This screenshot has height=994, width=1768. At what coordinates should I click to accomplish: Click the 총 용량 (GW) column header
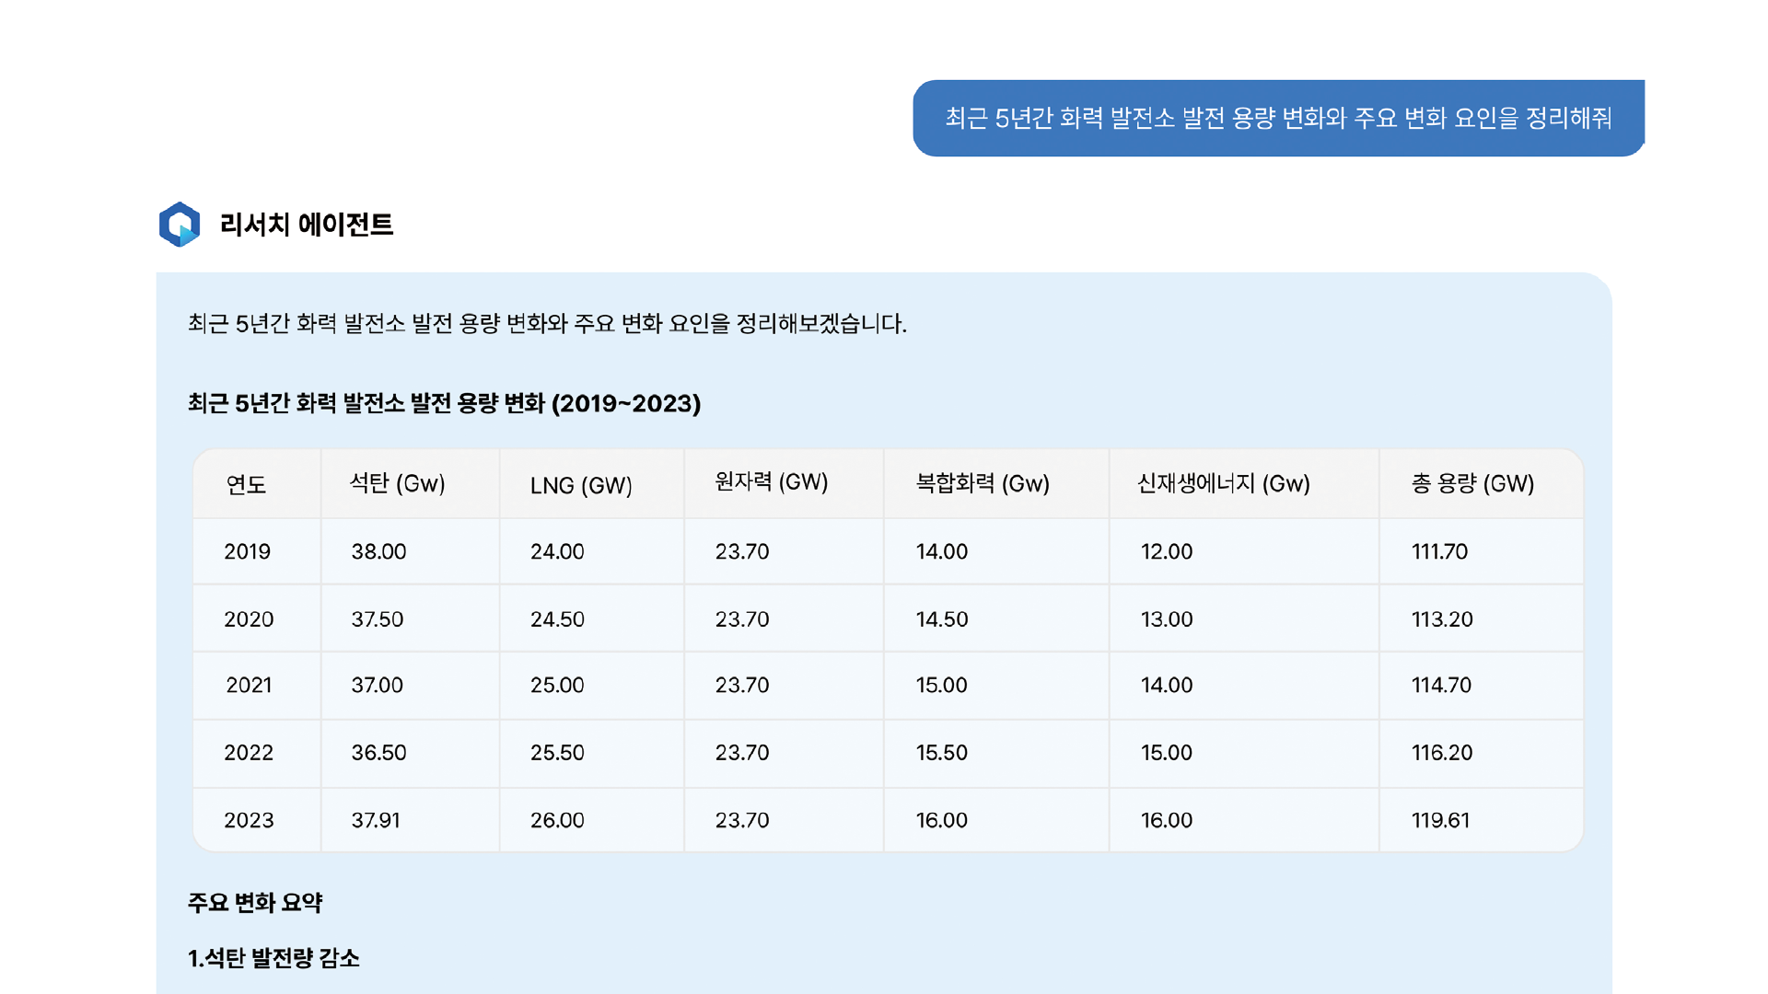tap(1472, 483)
